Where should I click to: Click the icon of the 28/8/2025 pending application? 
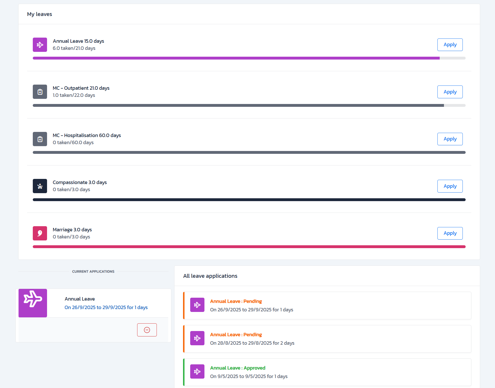(x=197, y=338)
